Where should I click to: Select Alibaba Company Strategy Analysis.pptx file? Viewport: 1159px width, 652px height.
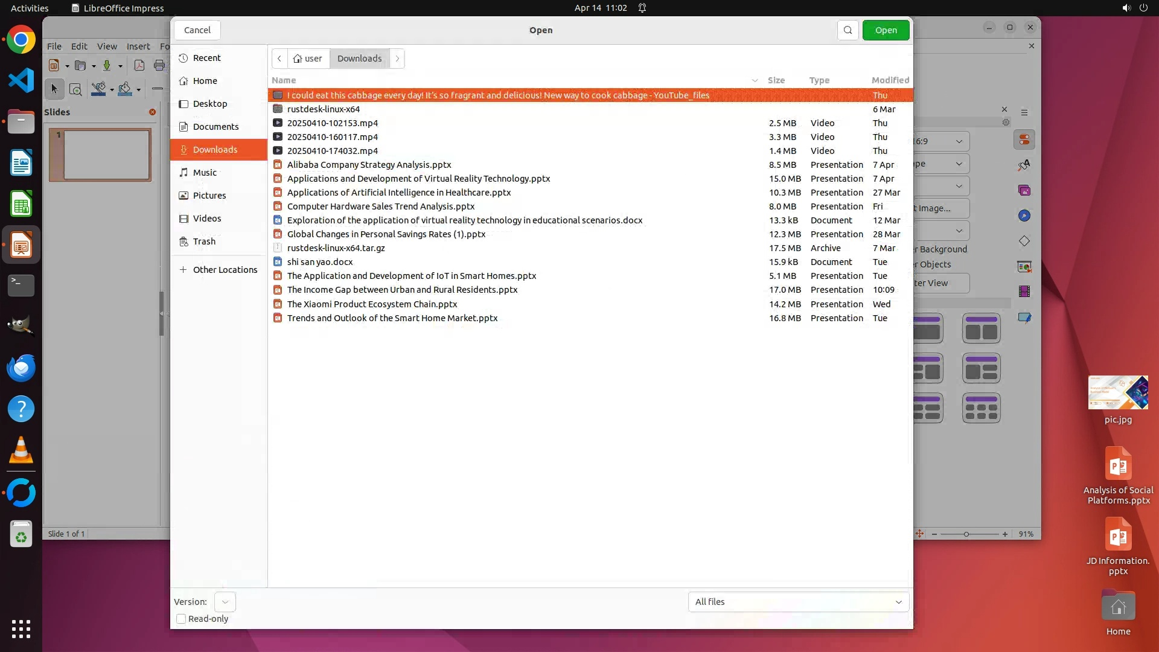(x=369, y=165)
